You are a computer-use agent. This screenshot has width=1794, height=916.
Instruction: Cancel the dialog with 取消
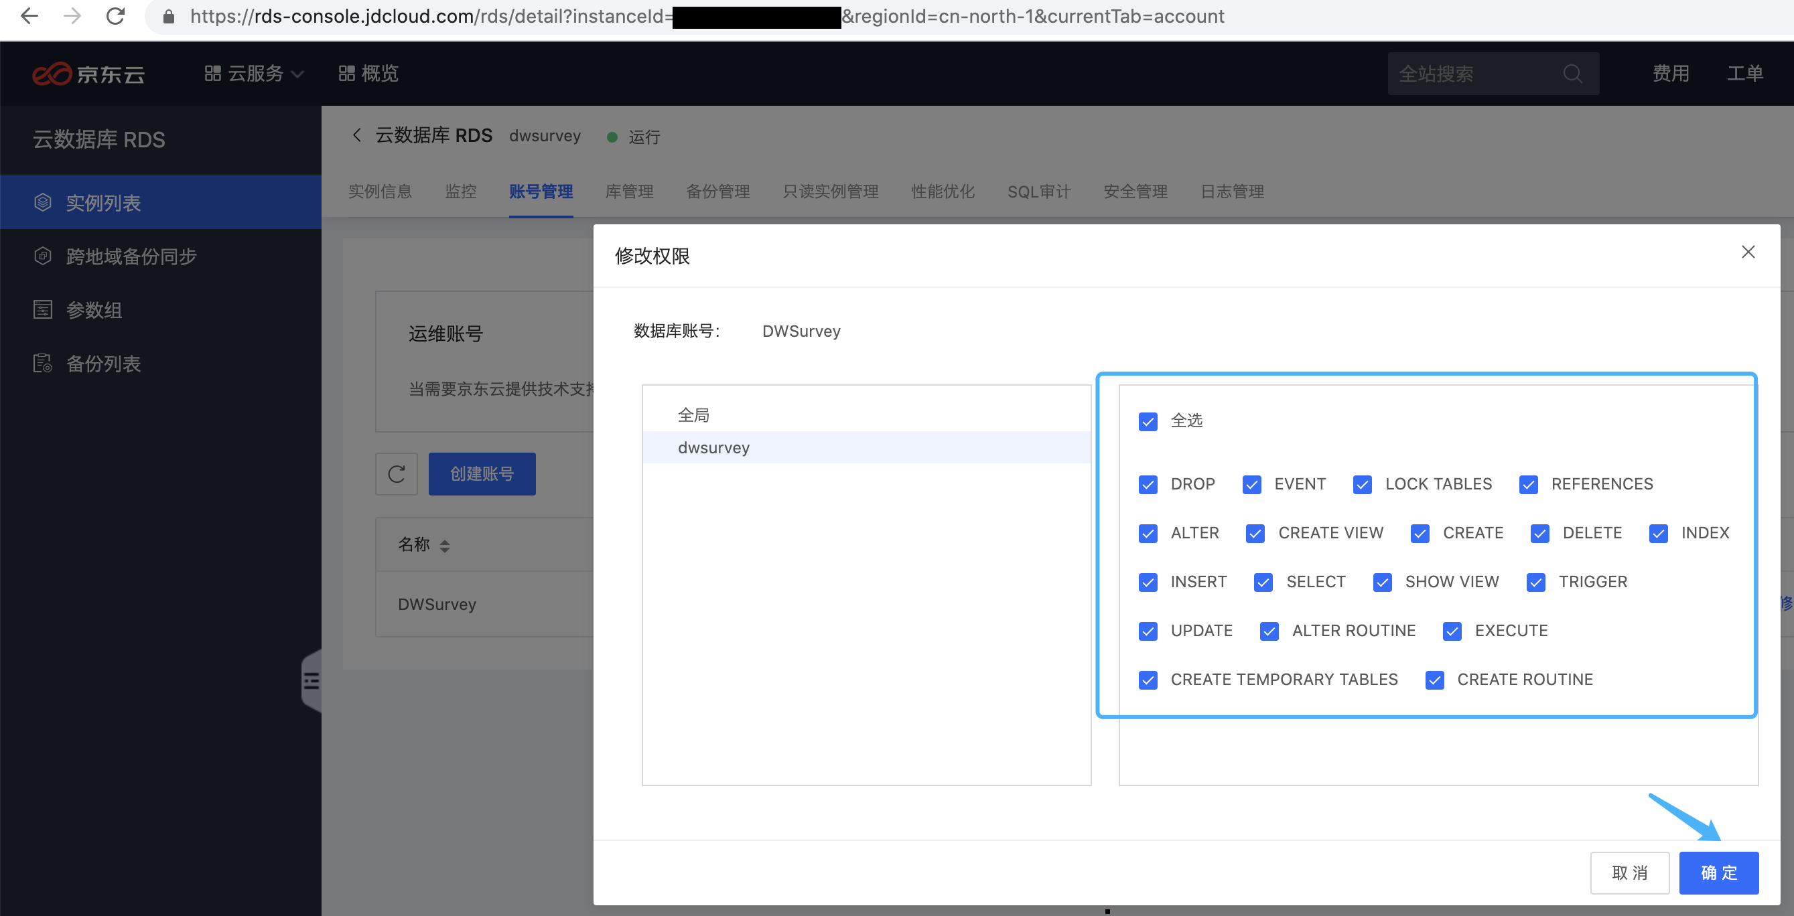(1630, 873)
